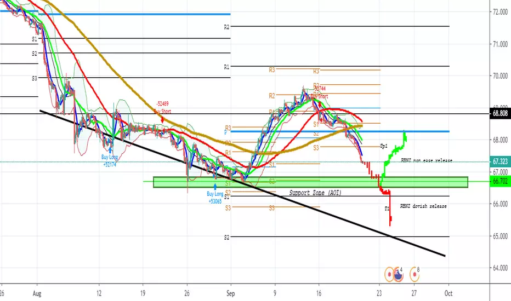
Task: Click the 12 date on the time axis
Action: coord(99,293)
